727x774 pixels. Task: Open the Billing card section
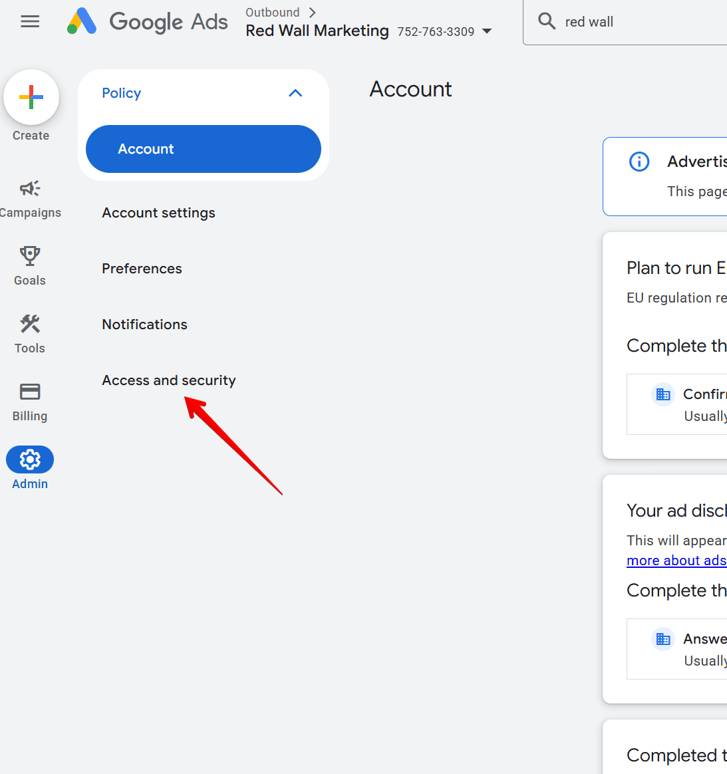pos(30,402)
